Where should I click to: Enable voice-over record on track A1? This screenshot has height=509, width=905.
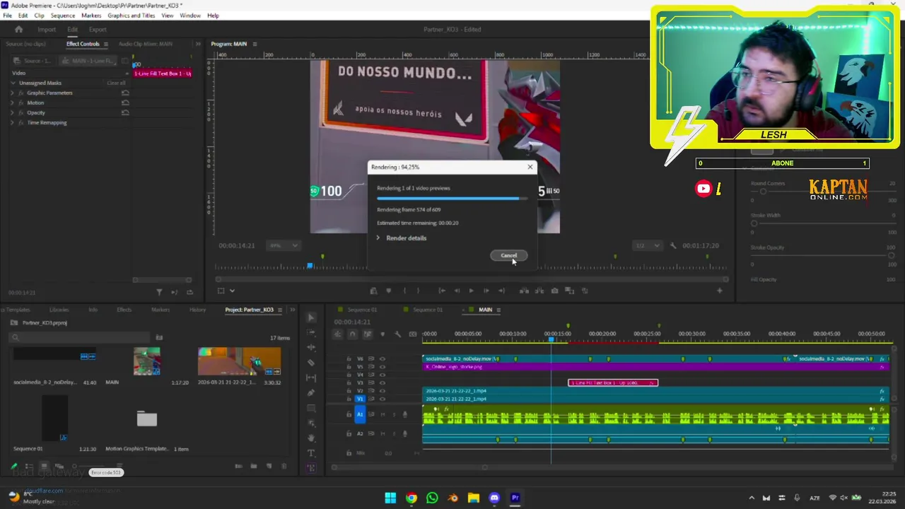coord(405,414)
